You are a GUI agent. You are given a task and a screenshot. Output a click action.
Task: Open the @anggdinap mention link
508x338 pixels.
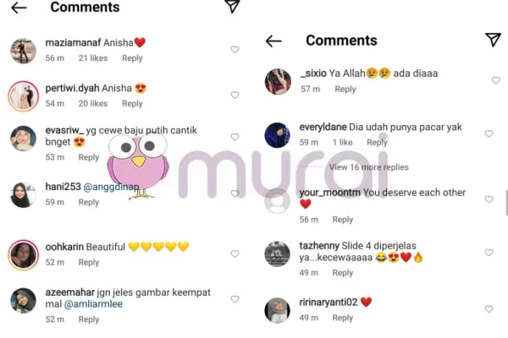pos(111,187)
